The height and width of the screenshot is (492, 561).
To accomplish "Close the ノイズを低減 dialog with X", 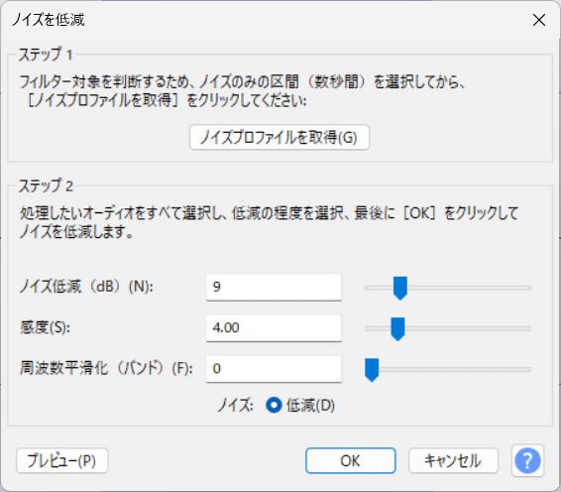I will (x=539, y=20).
